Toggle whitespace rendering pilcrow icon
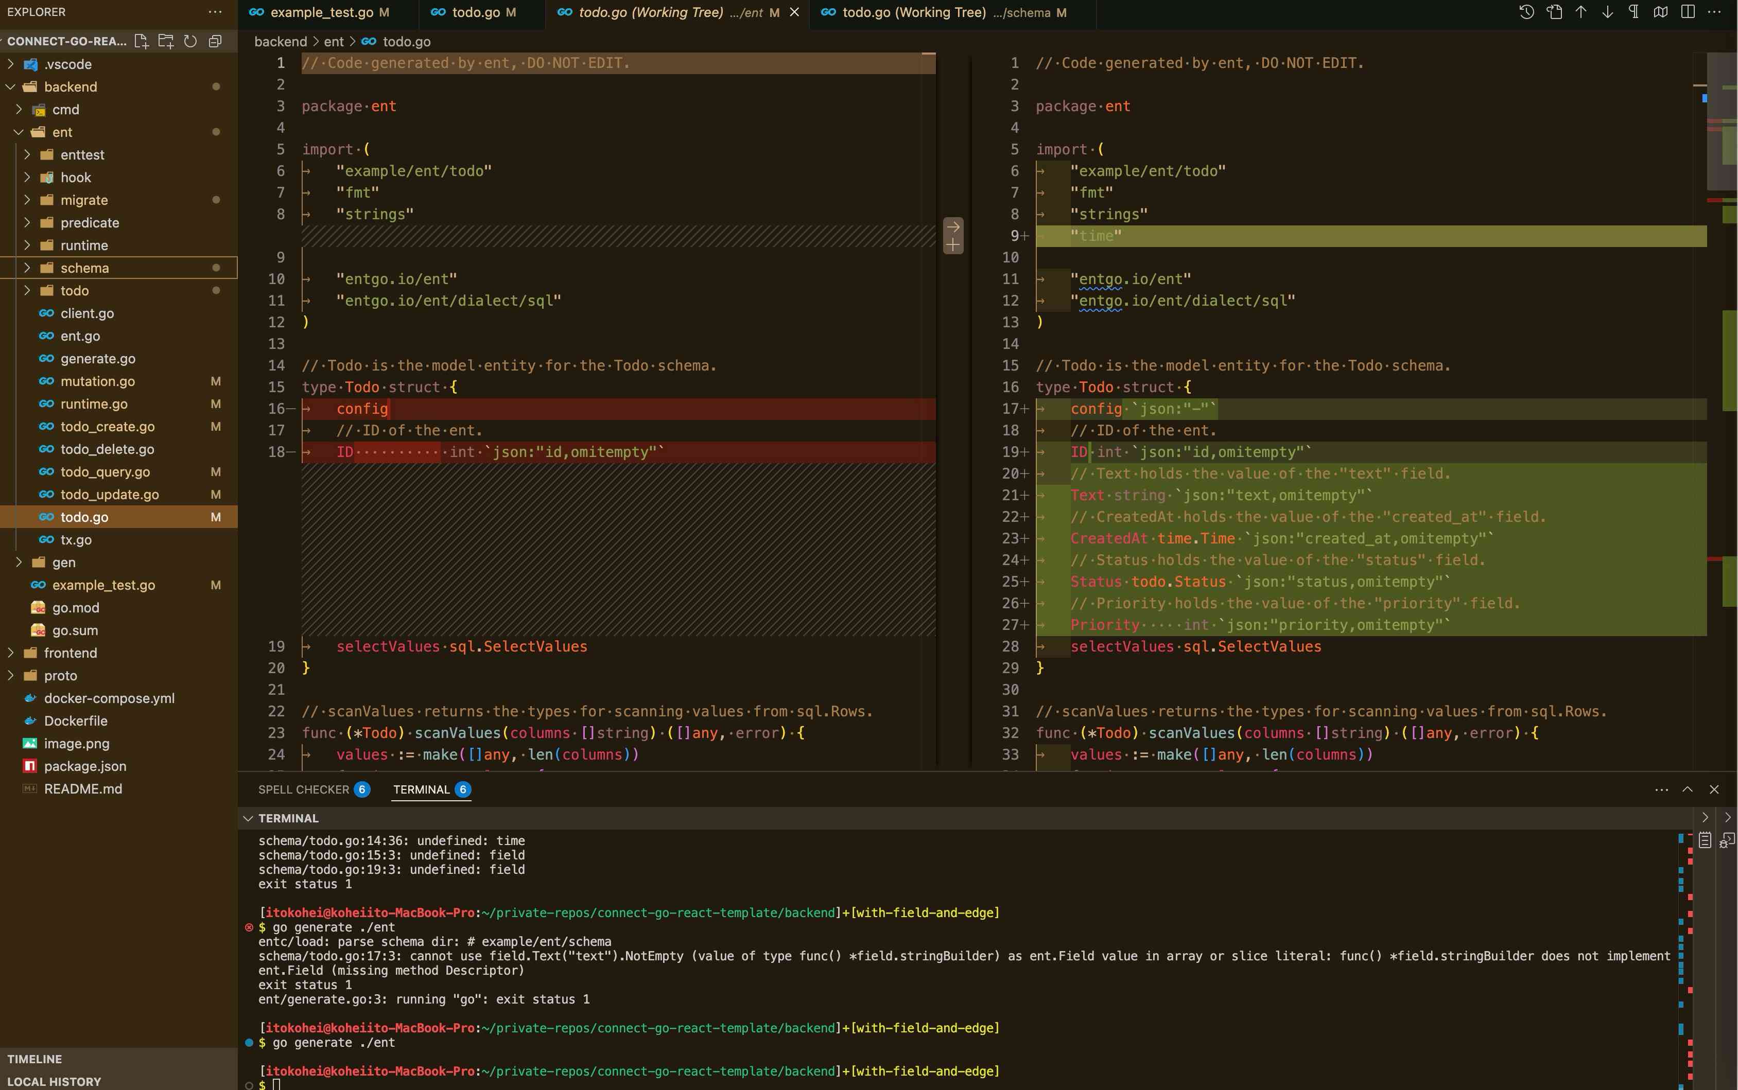 pos(1634,12)
